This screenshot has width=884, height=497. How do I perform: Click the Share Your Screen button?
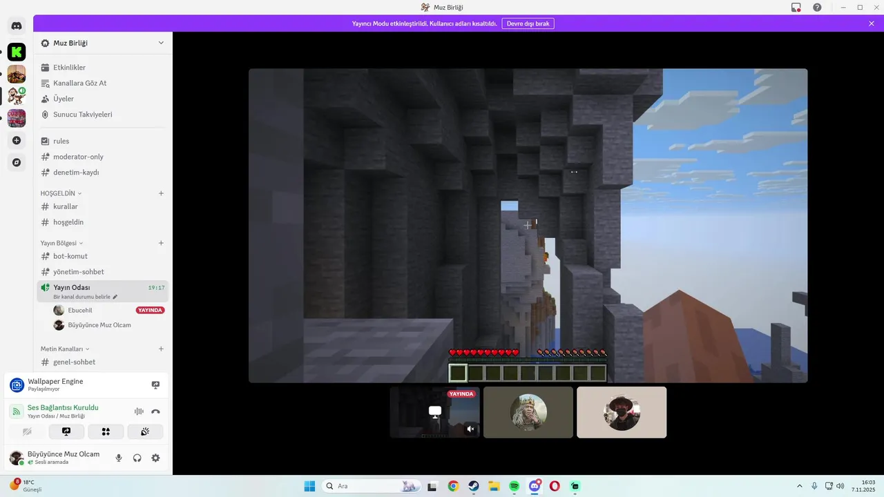tap(66, 432)
